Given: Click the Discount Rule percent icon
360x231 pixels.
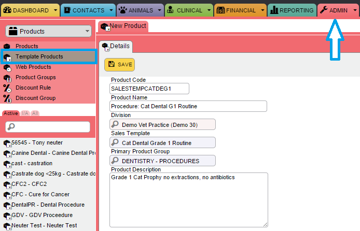Looking at the screenshot, I should pos(7,89).
